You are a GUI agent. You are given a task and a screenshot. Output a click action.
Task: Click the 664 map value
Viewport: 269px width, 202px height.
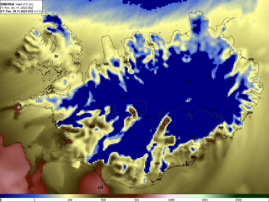coord(67,140)
